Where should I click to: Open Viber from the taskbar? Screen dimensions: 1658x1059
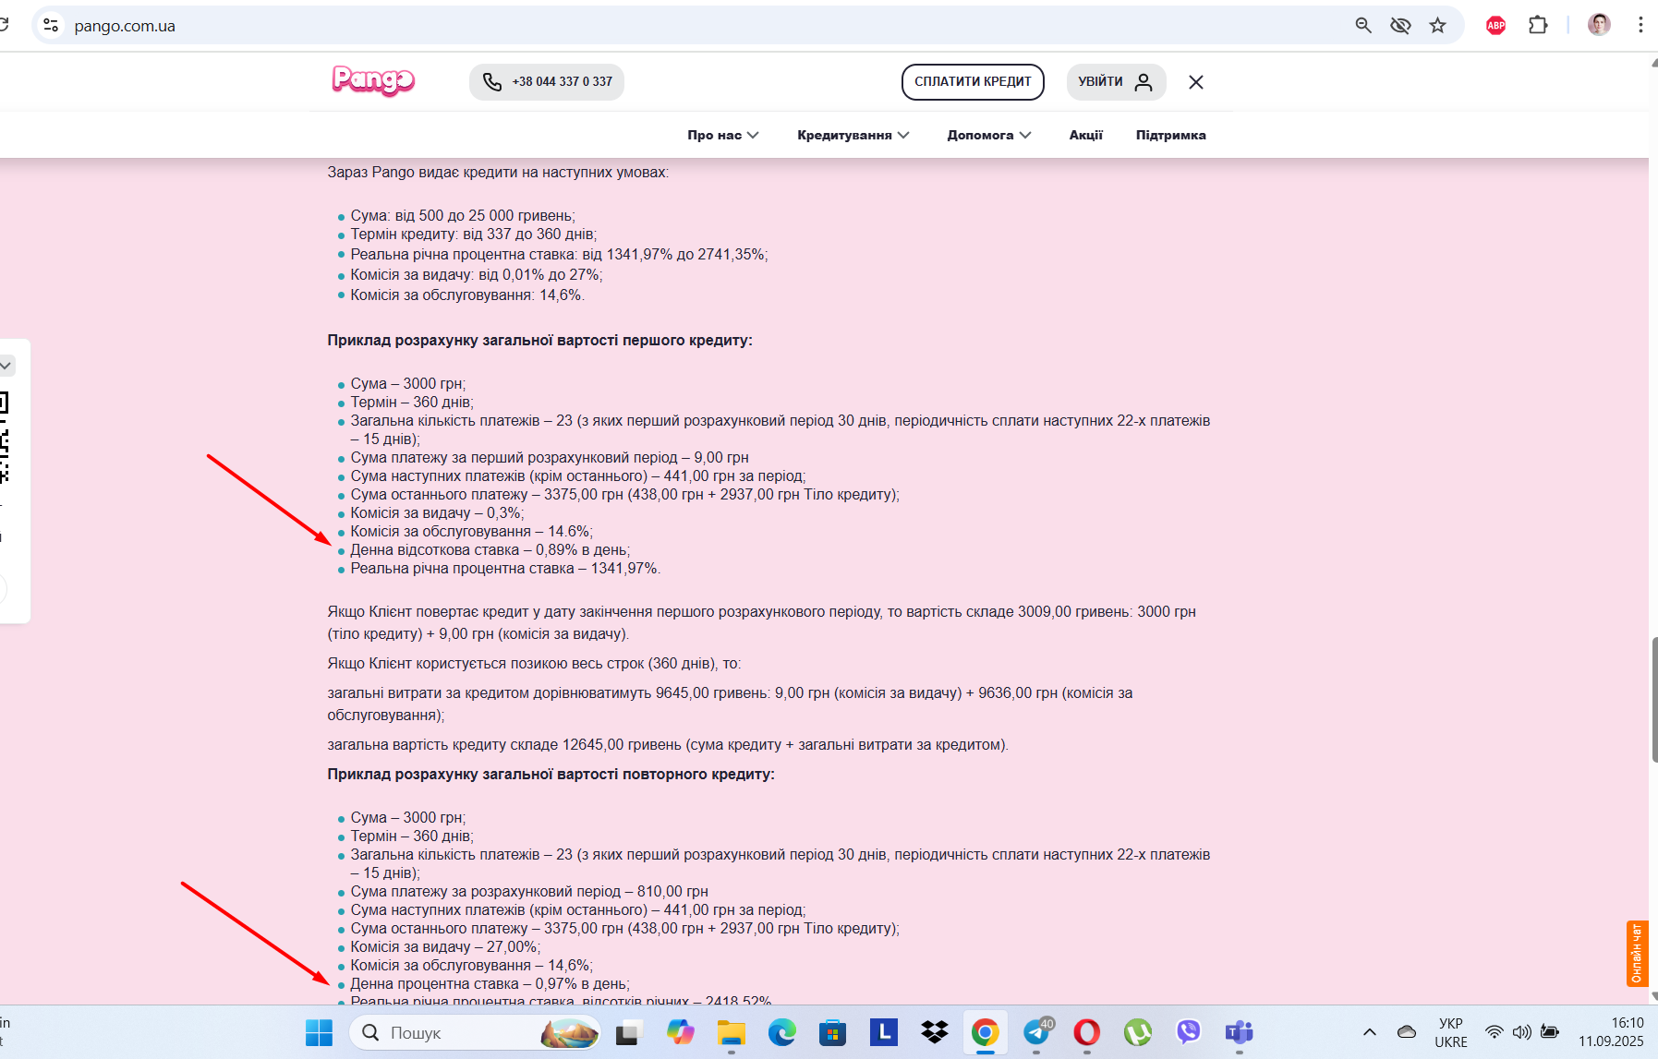pos(1189,1032)
